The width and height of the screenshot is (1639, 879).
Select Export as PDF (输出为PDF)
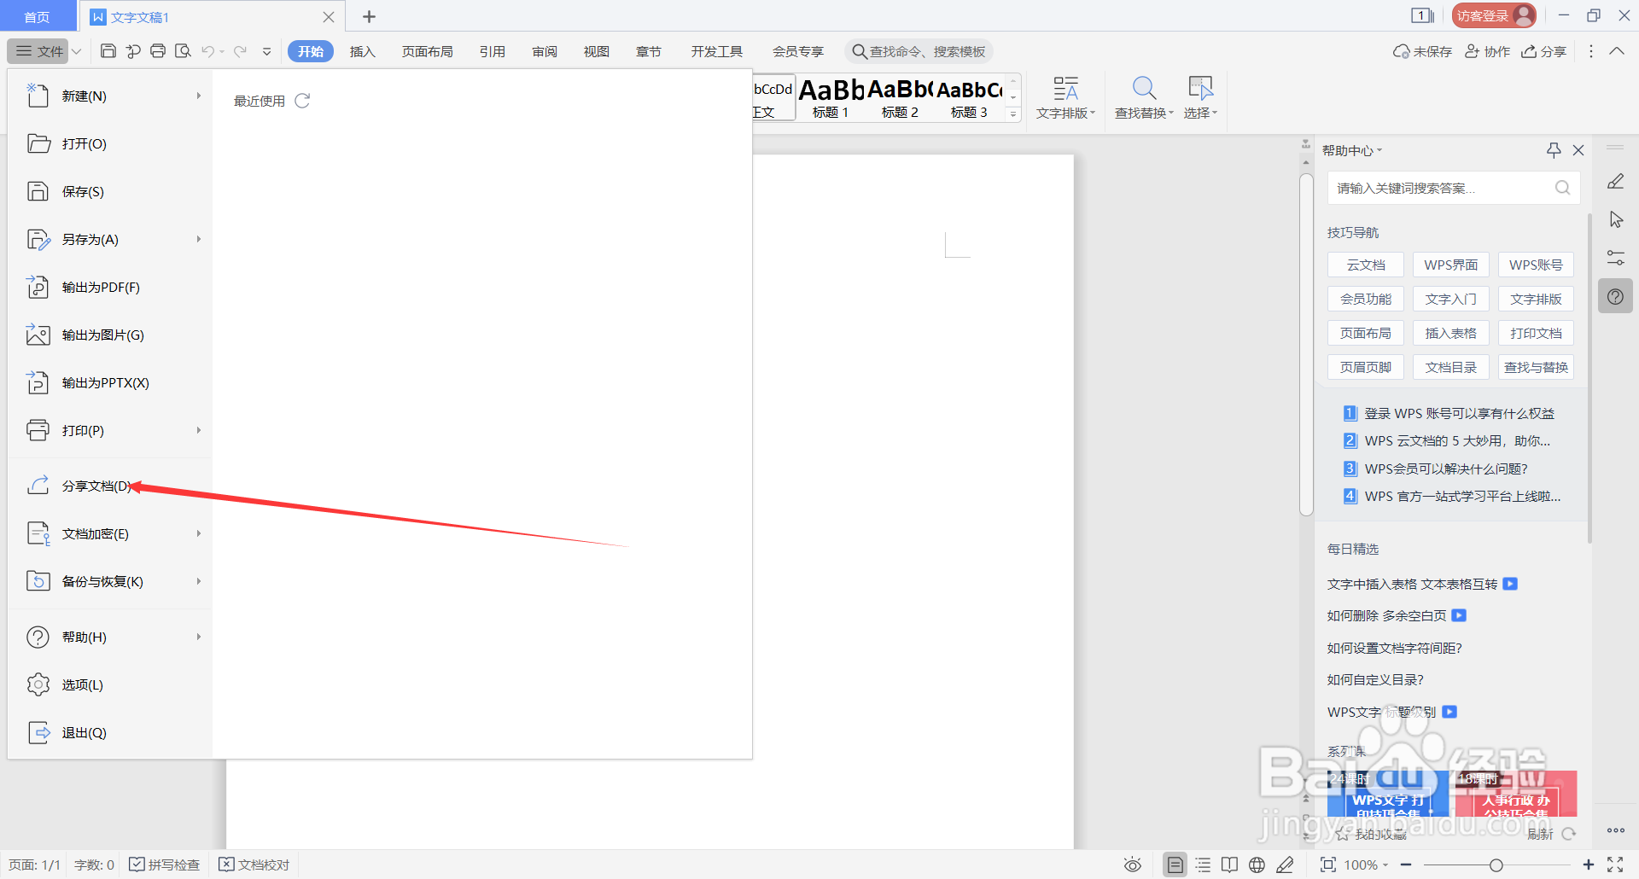[x=109, y=287]
